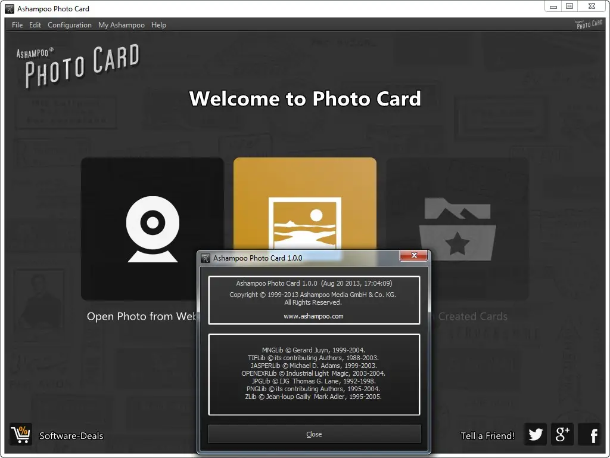
Task: Click the small Photo Card logo in menu bar
Action: click(589, 24)
